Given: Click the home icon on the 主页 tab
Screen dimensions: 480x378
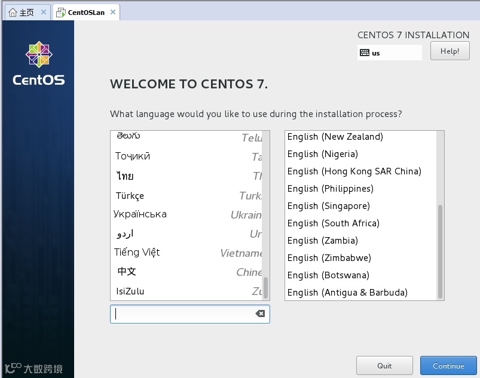Looking at the screenshot, I should click(13, 12).
